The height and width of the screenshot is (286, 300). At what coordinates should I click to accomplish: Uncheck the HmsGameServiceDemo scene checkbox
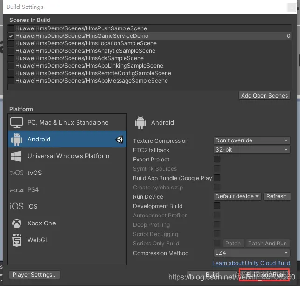pyautogui.click(x=11, y=36)
